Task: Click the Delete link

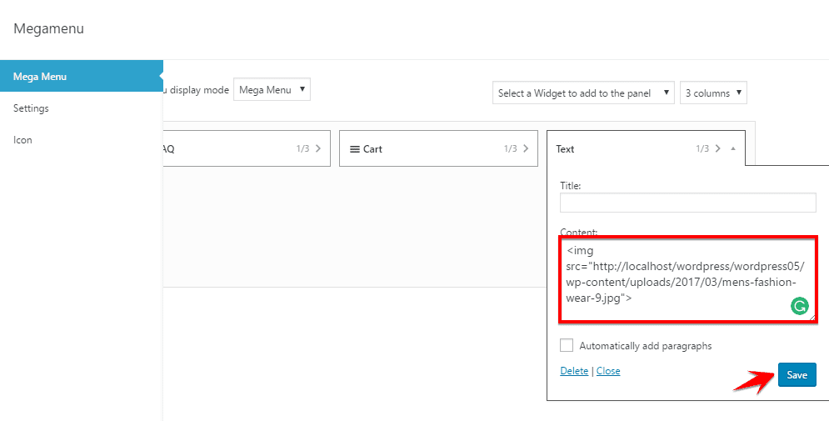Action: [x=574, y=371]
